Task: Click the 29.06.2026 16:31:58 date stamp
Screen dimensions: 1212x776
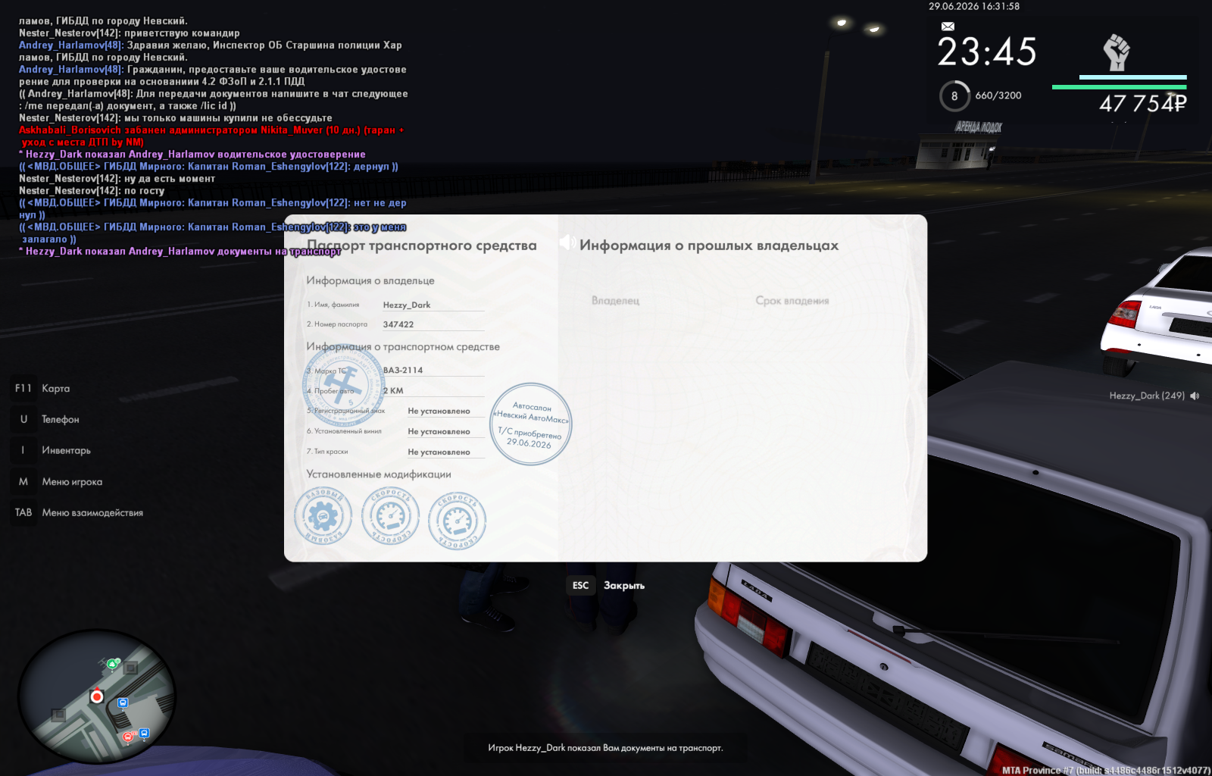Action: pos(974,6)
